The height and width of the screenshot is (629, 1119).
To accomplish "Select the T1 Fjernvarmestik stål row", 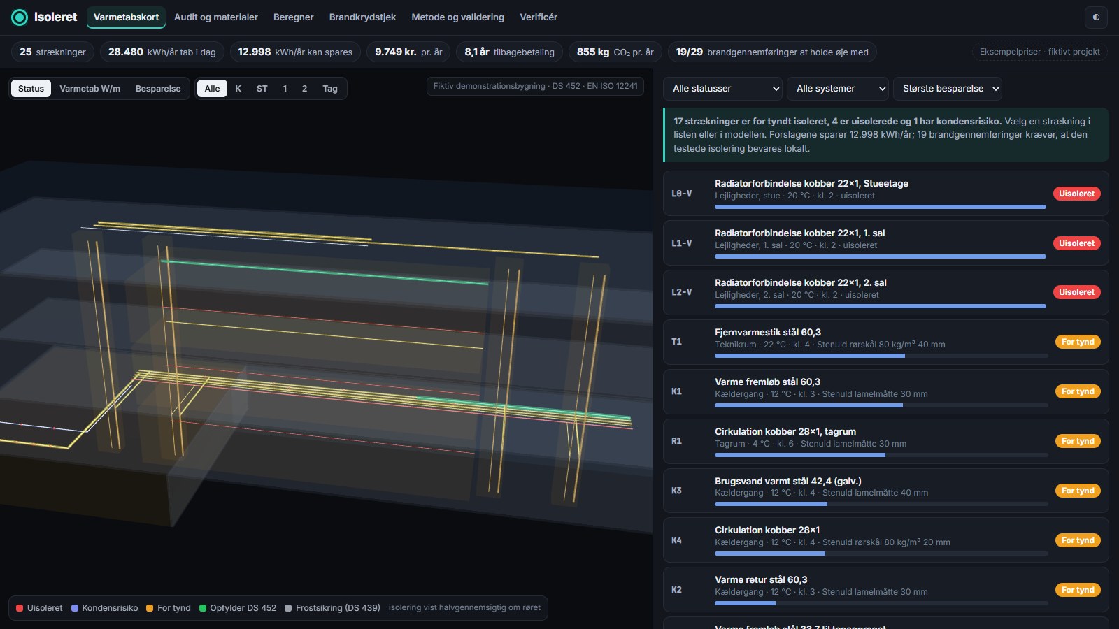I will [885, 342].
